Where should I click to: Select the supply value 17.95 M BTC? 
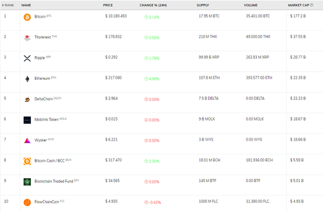209,16
